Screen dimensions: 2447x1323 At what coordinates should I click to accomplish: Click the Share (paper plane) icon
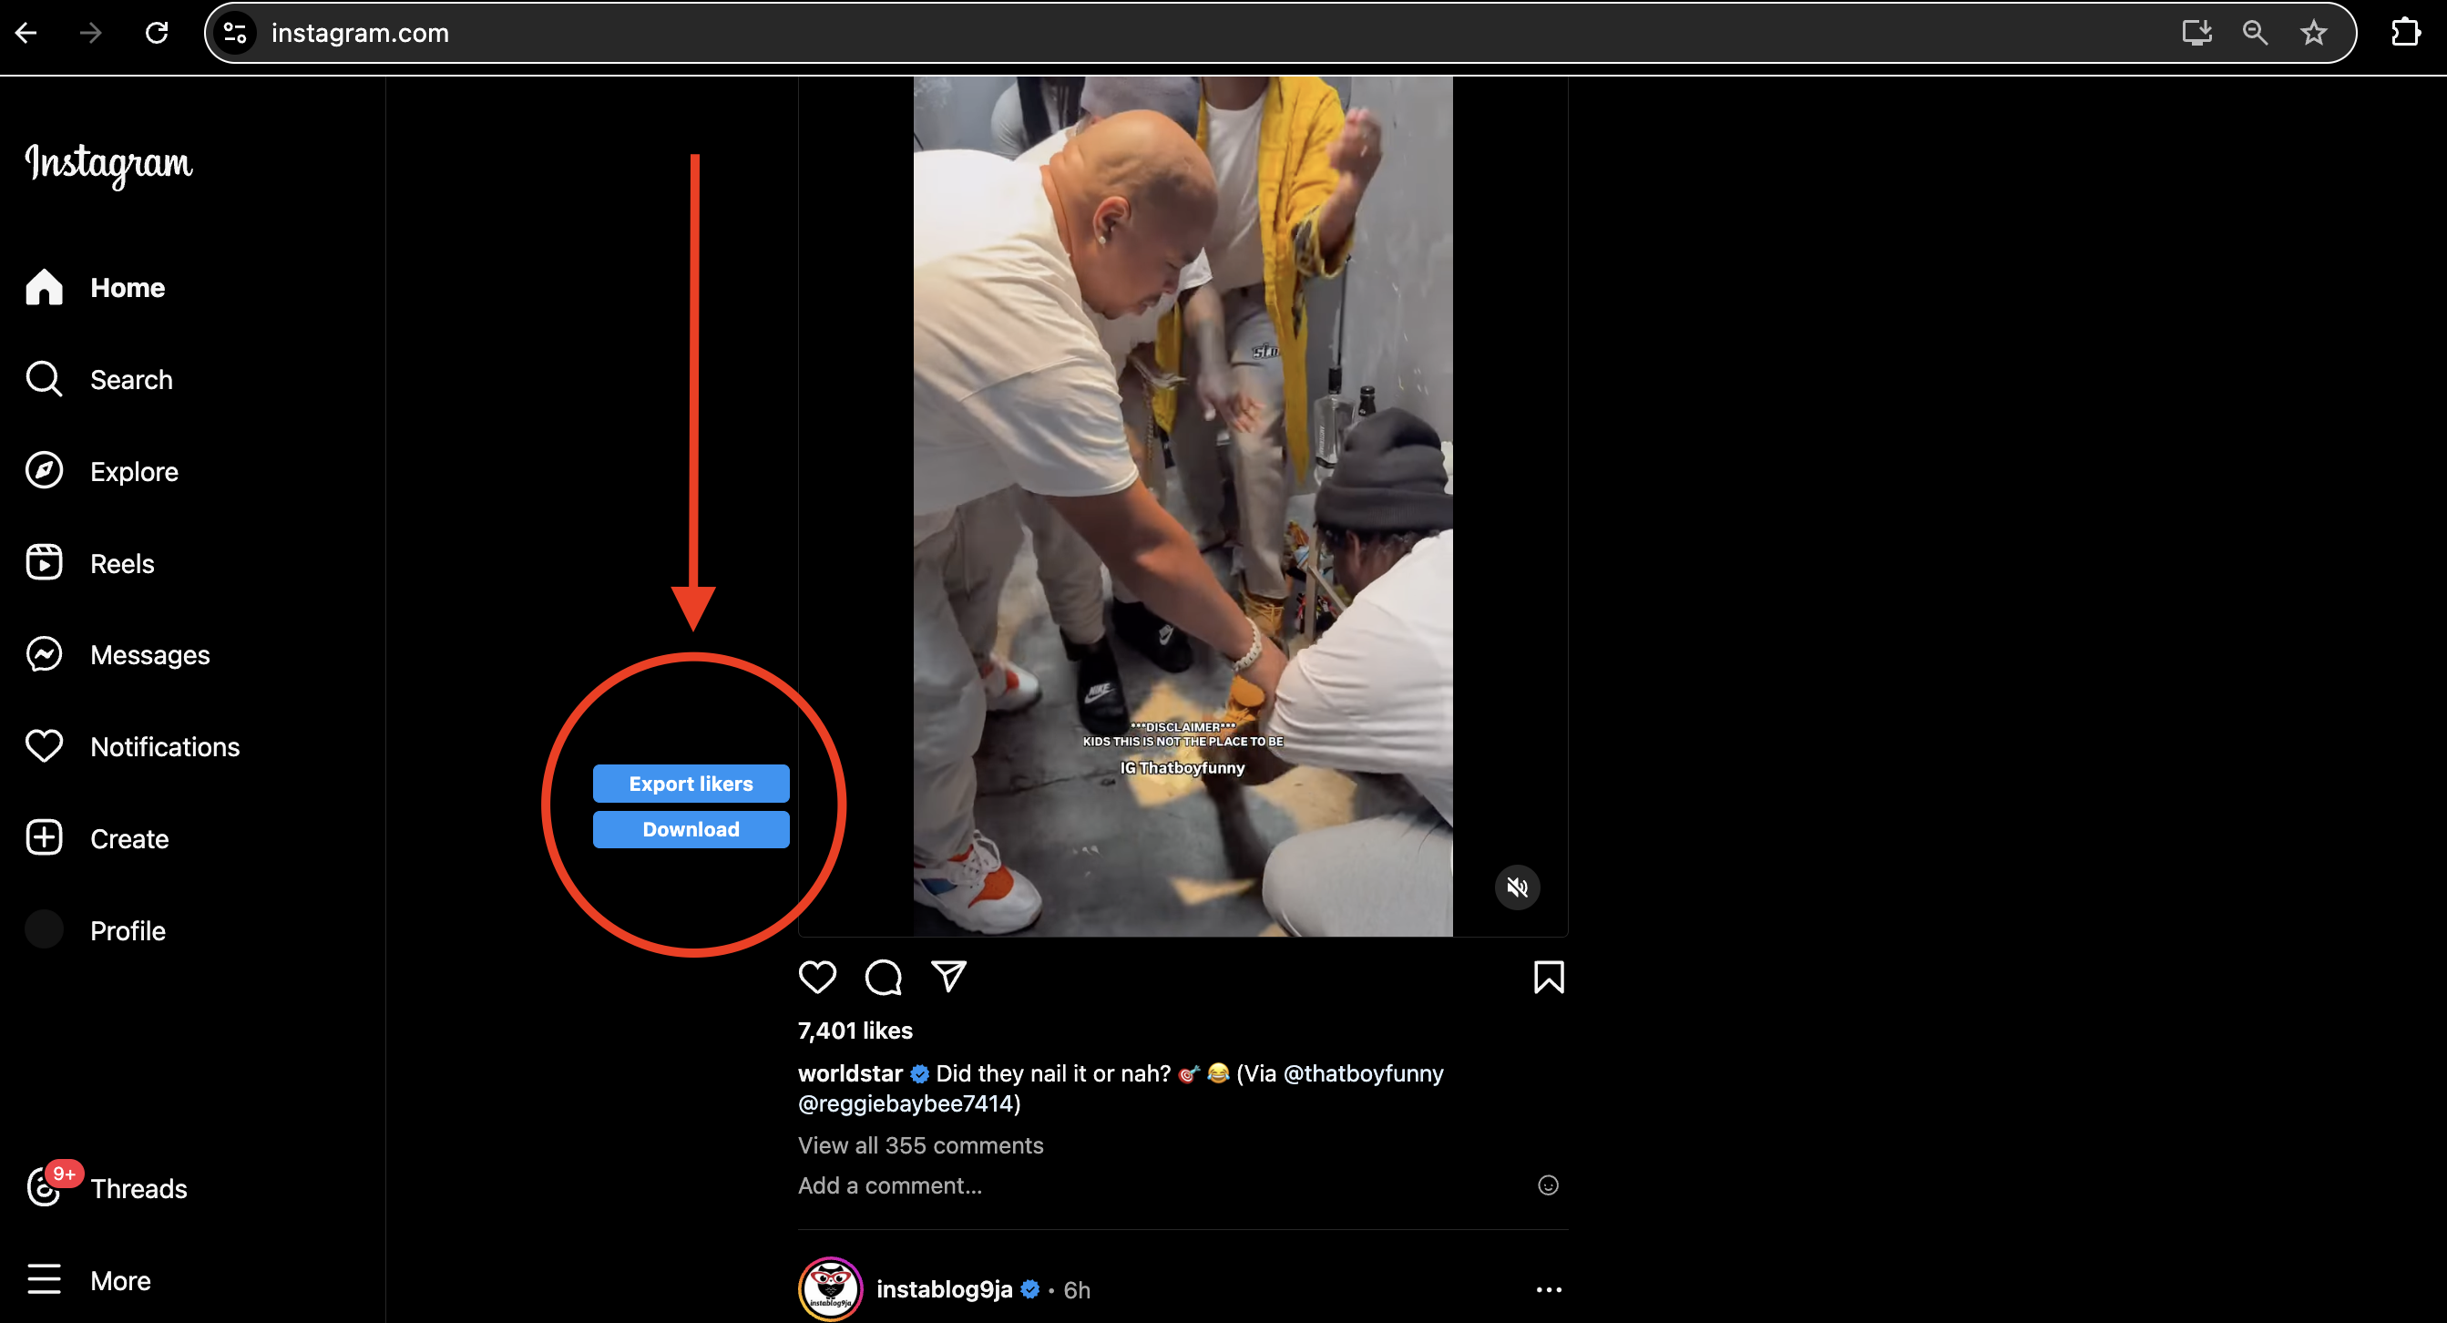(x=949, y=976)
